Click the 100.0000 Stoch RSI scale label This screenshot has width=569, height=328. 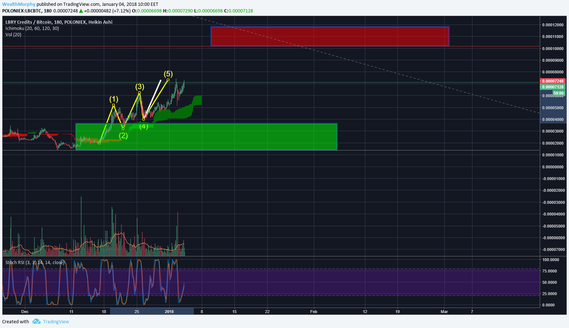551,260
